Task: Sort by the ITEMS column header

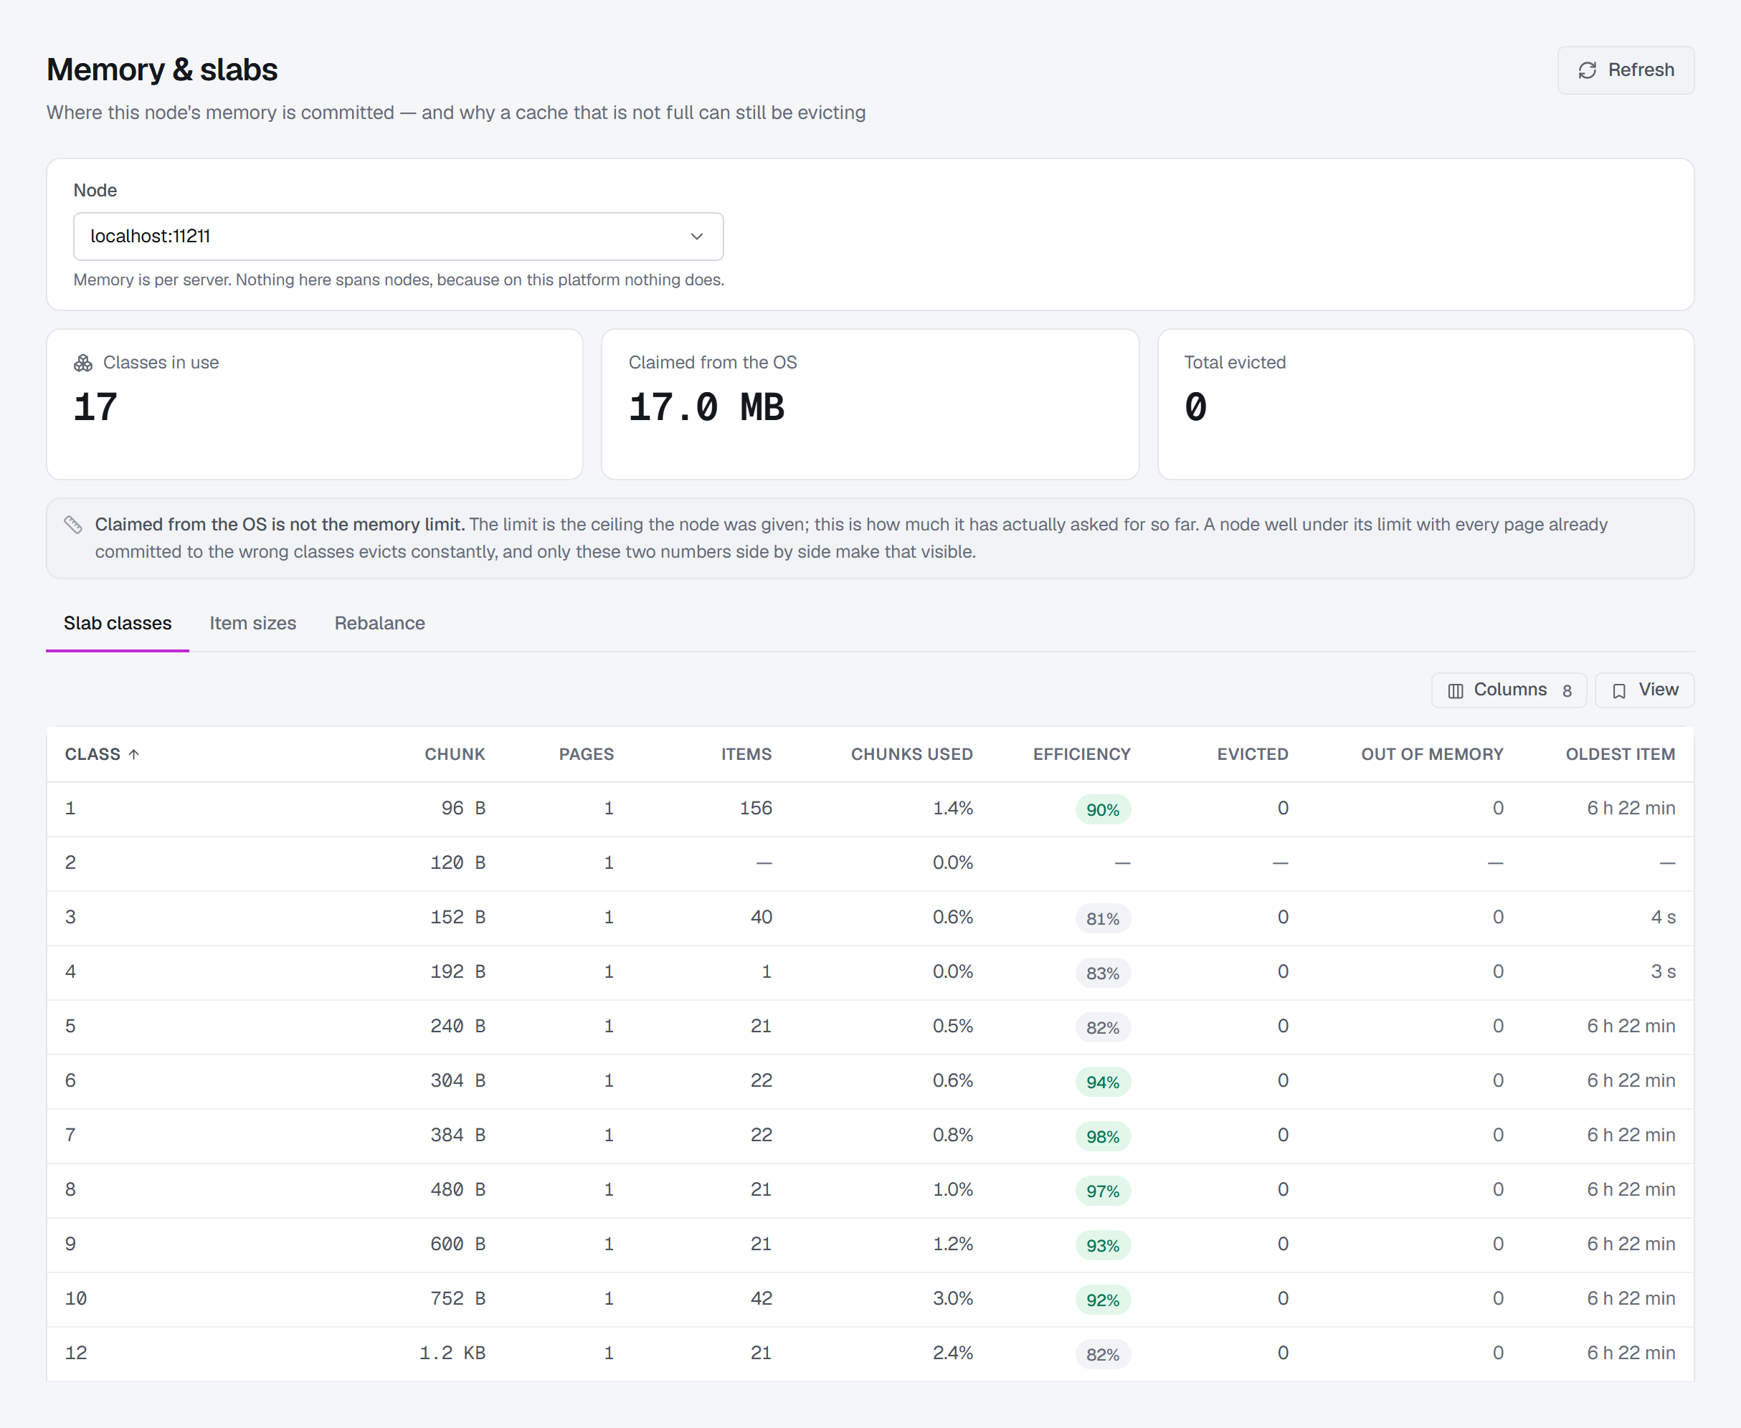Action: (x=746, y=754)
